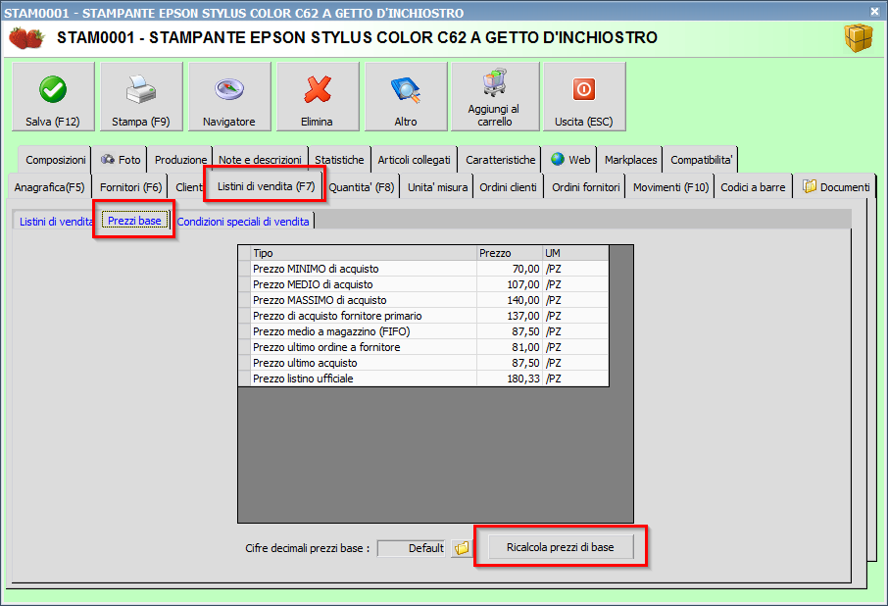The image size is (888, 606).
Task: Switch to the Quantita' (F8) tab
Action: 362,187
